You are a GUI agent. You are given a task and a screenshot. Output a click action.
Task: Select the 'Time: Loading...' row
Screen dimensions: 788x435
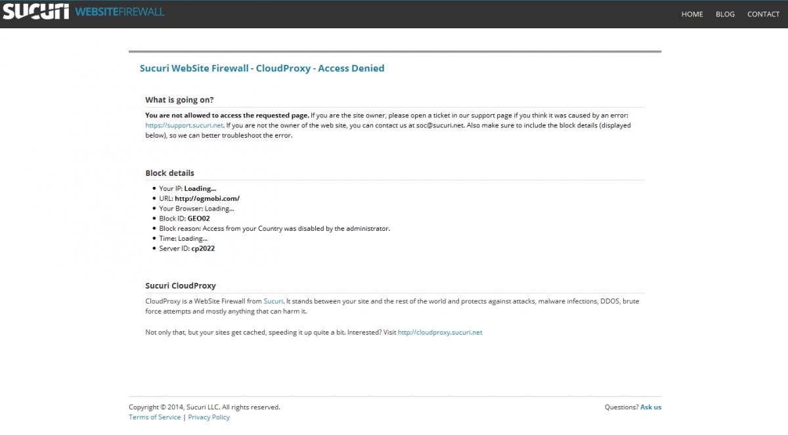click(183, 239)
